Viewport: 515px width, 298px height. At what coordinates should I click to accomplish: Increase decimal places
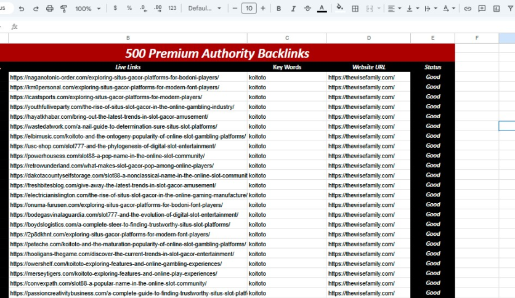click(158, 9)
